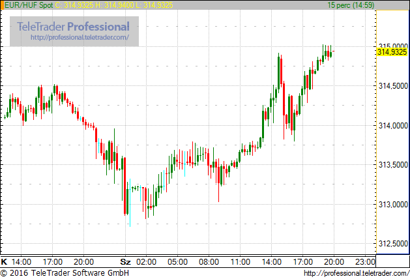Screen dimensions: 410x279
Task: Click the high value H: 314,9400
Action: tap(115, 5)
